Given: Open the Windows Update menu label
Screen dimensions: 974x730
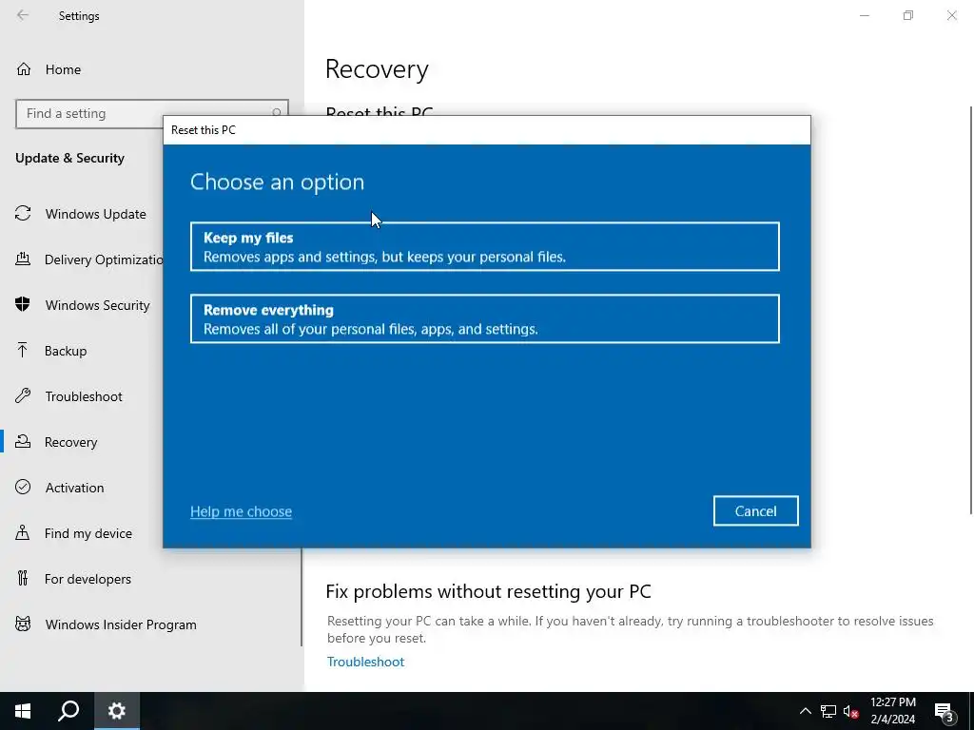Looking at the screenshot, I should [x=96, y=214].
